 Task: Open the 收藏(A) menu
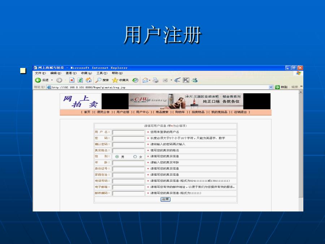(86, 73)
